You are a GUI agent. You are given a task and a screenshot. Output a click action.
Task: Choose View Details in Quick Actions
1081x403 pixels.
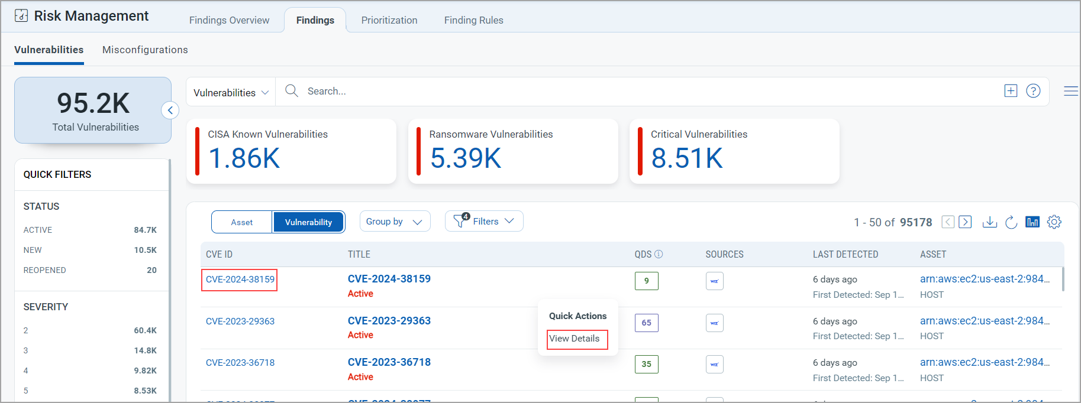575,339
